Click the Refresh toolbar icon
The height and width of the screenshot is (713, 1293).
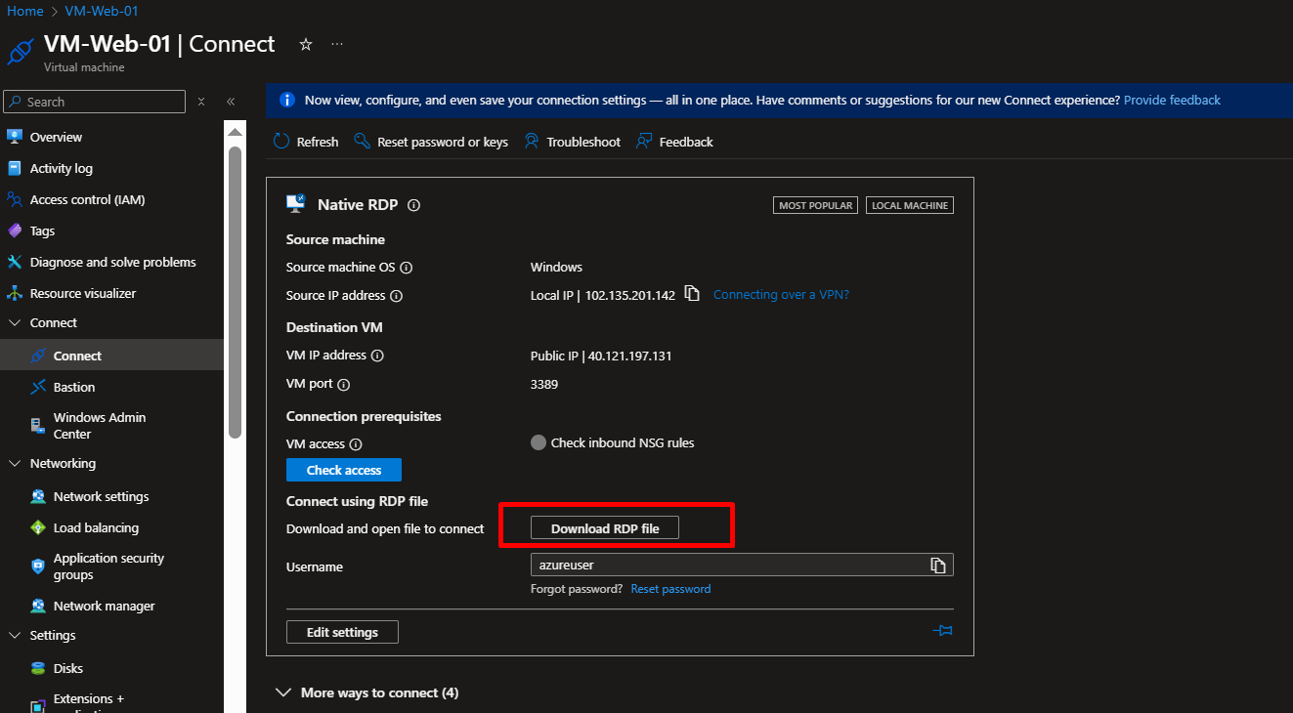(x=281, y=142)
